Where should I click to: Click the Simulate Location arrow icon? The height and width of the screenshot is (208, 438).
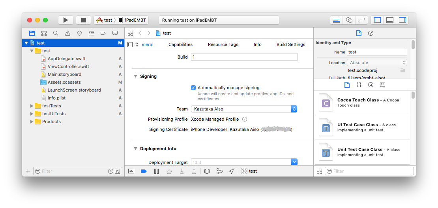(x=231, y=171)
